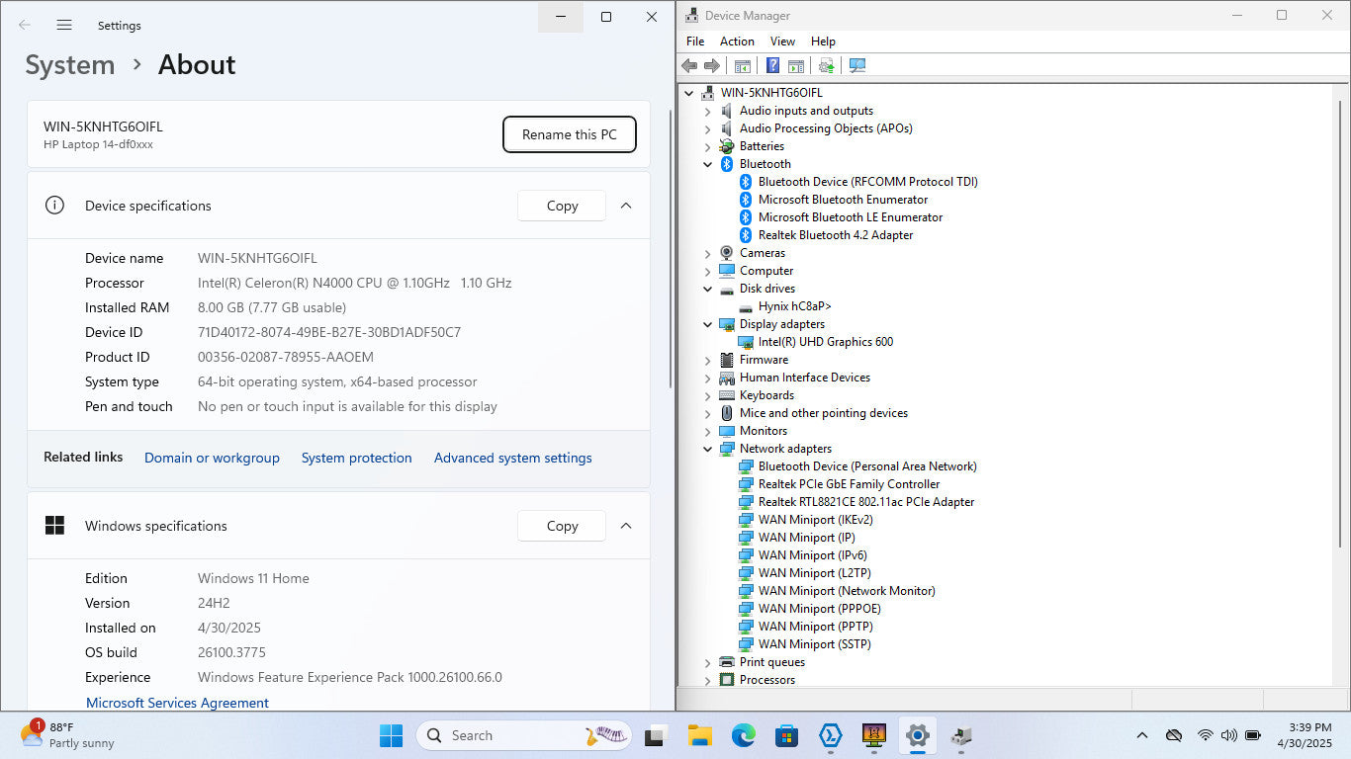Select Intel(R) UHD Graphics 600 device
The width and height of the screenshot is (1351, 759).
pos(825,342)
